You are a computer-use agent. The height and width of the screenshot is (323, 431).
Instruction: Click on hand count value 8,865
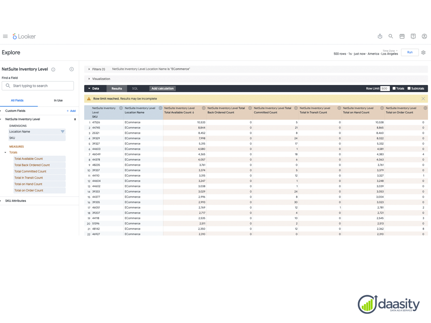(x=380, y=128)
